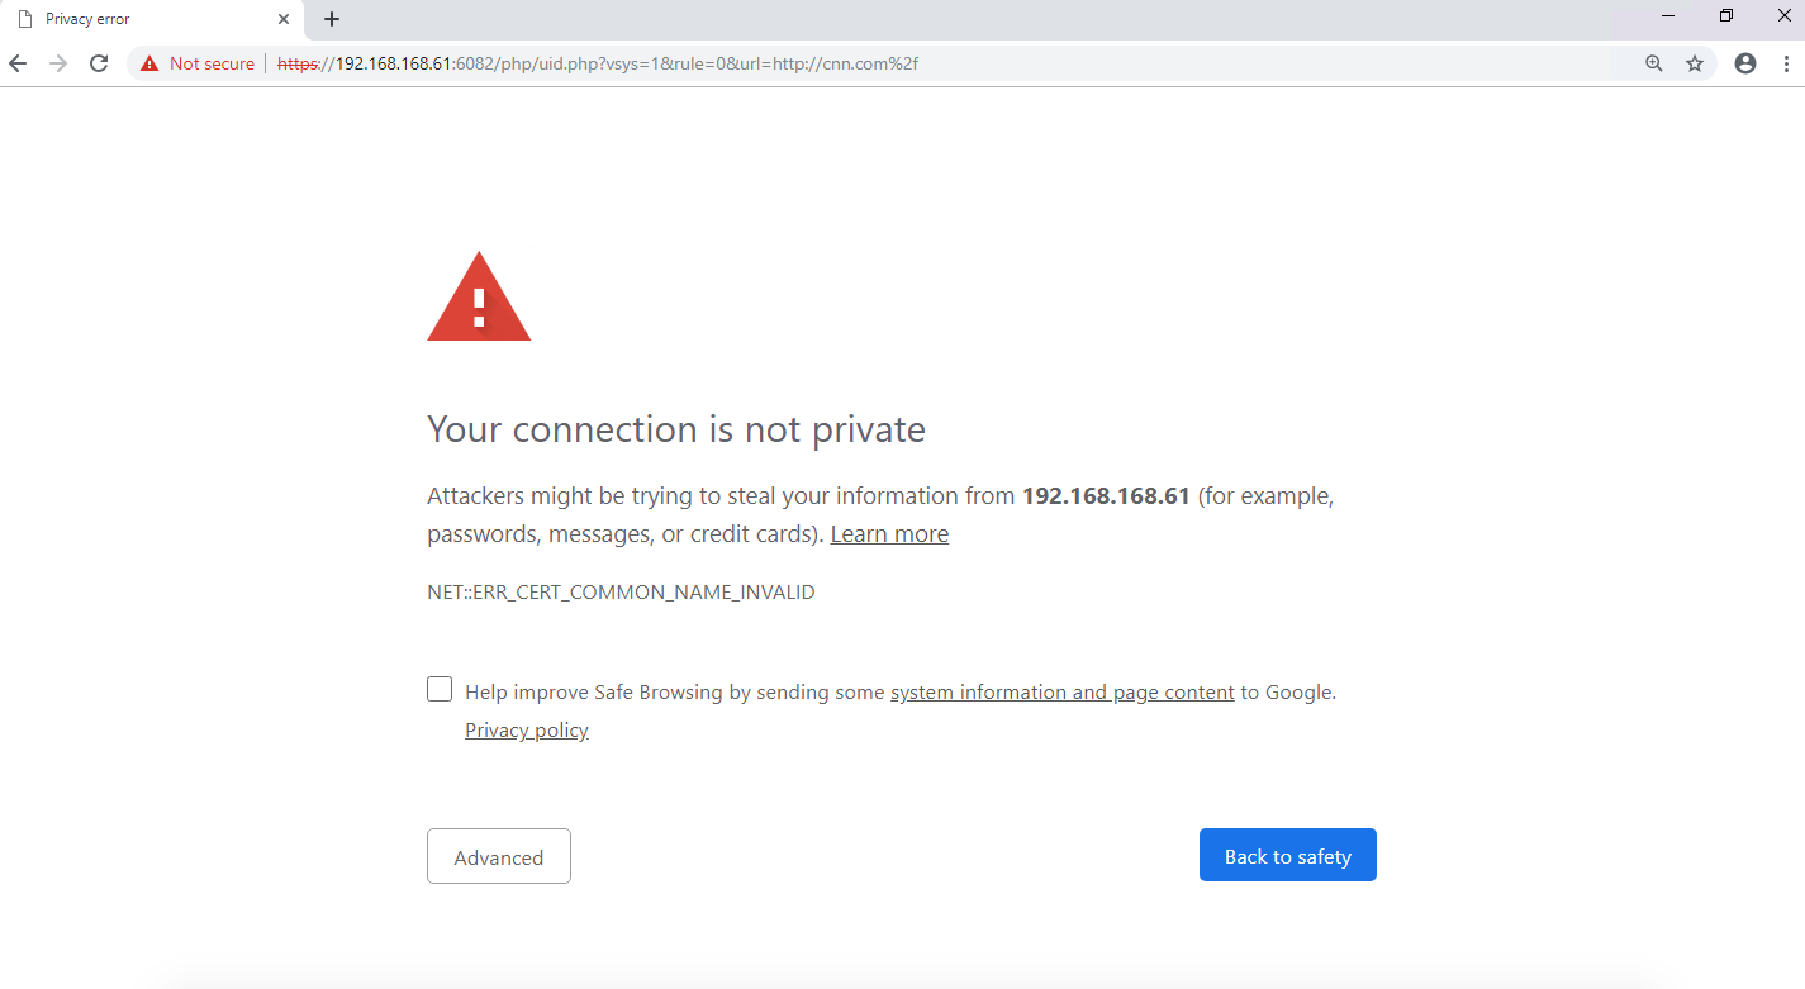Open system information and page content link
The height and width of the screenshot is (989, 1805).
[x=1061, y=693]
